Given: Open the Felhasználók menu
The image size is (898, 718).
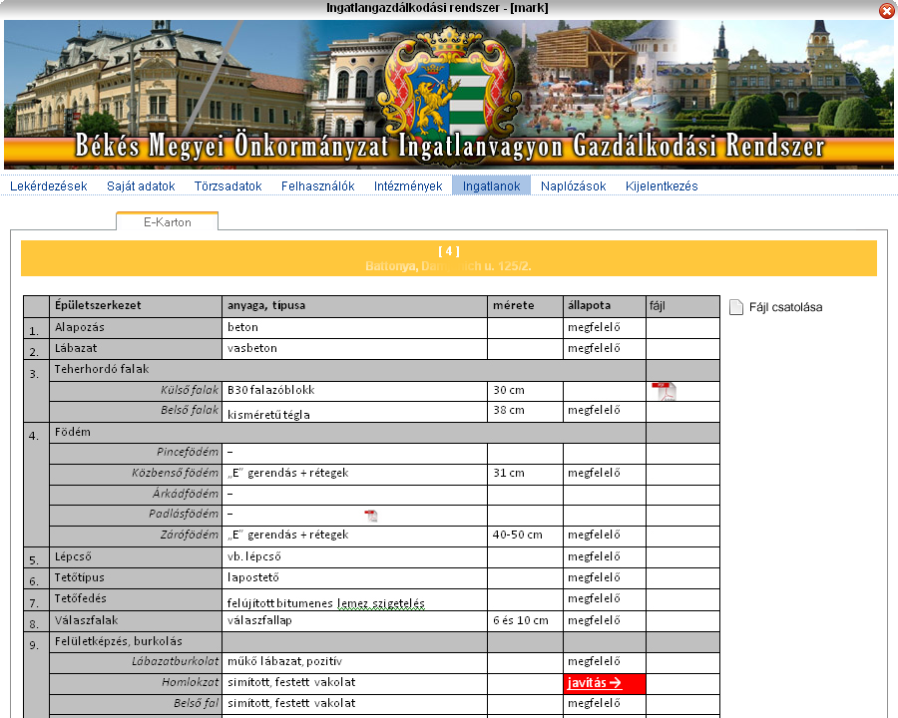Looking at the screenshot, I should point(318,186).
